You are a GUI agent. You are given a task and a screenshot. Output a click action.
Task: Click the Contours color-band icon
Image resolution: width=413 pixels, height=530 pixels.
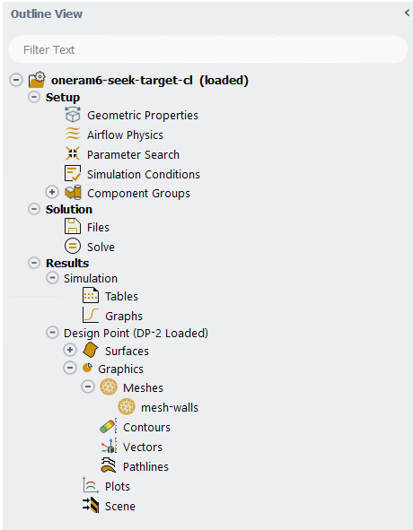pos(109,426)
